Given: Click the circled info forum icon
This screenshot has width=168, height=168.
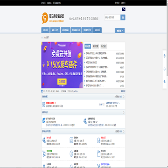Looking at the screenshot, I should click(71, 154).
